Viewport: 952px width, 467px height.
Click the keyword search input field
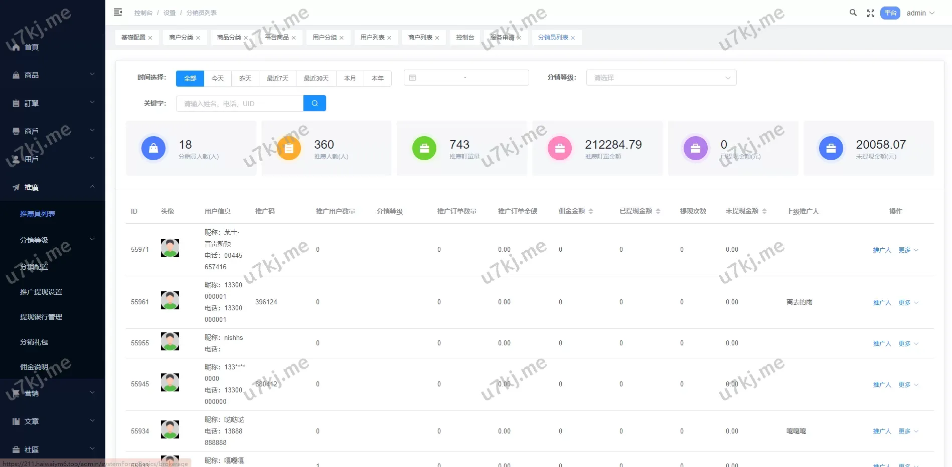coord(240,104)
